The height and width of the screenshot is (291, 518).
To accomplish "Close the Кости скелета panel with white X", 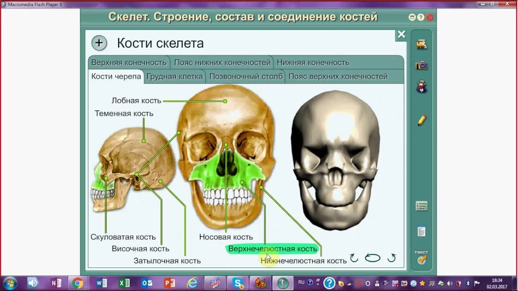I will click(401, 35).
